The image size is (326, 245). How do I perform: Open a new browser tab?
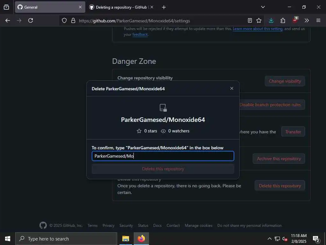164,7
